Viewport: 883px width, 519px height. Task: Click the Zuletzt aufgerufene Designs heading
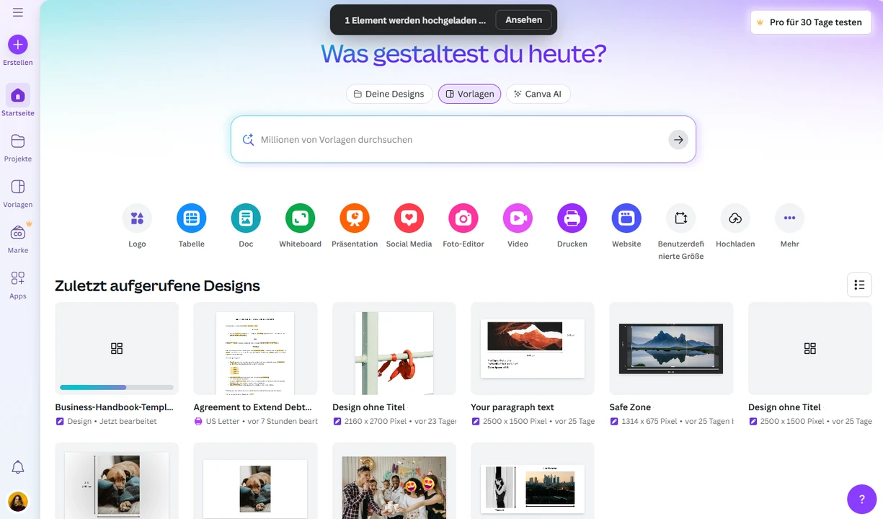coord(157,285)
